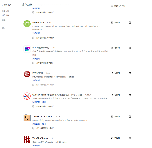Turn off the Web2PttChrome extension

coord(112,138)
